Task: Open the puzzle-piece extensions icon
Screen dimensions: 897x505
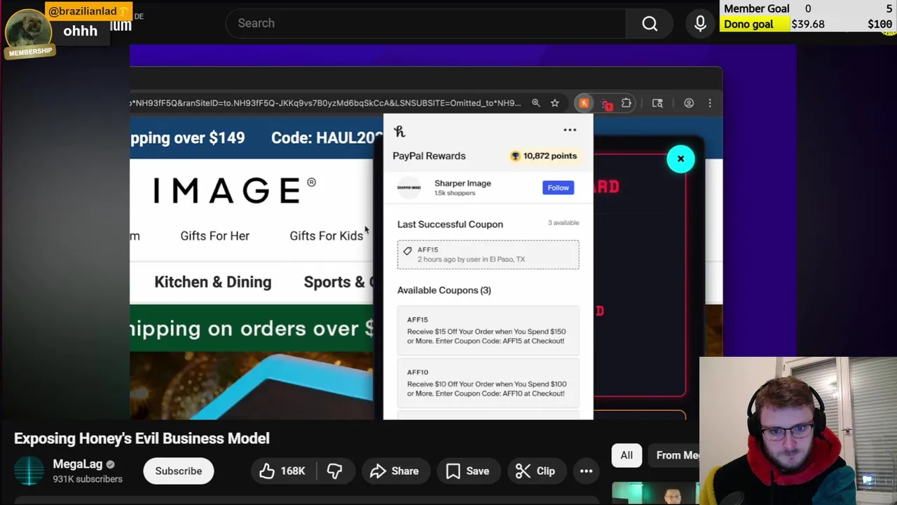Action: 626,103
